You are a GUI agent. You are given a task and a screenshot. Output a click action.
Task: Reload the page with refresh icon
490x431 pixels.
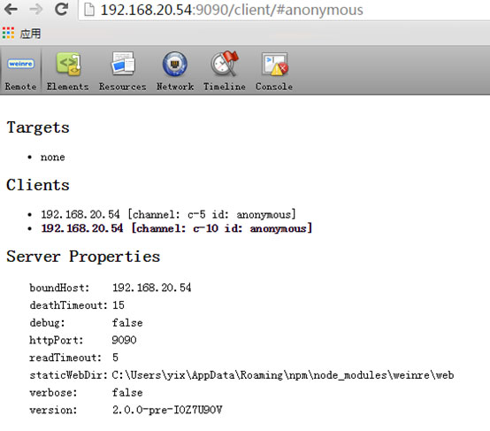tap(61, 10)
